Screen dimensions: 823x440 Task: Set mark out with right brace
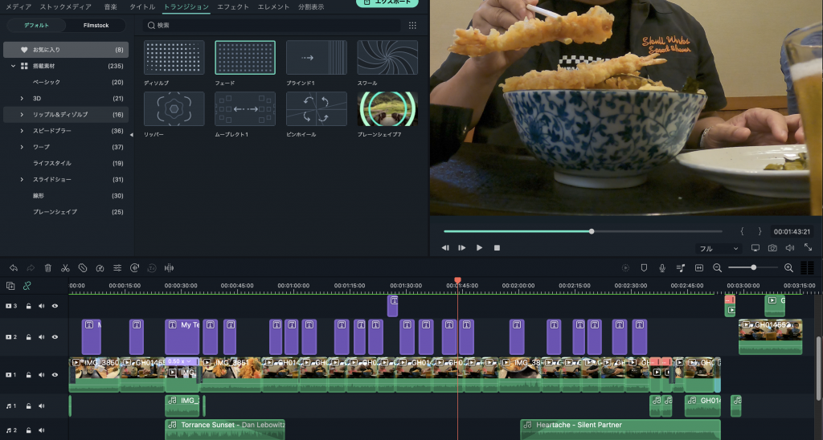pos(760,231)
